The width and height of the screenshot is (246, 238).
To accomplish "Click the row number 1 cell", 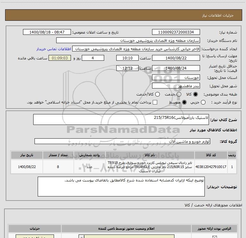I will point(232,167).
